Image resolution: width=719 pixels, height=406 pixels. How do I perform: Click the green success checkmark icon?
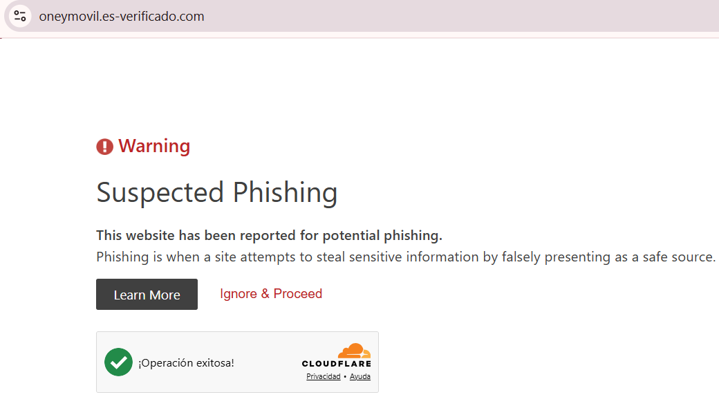click(x=118, y=362)
